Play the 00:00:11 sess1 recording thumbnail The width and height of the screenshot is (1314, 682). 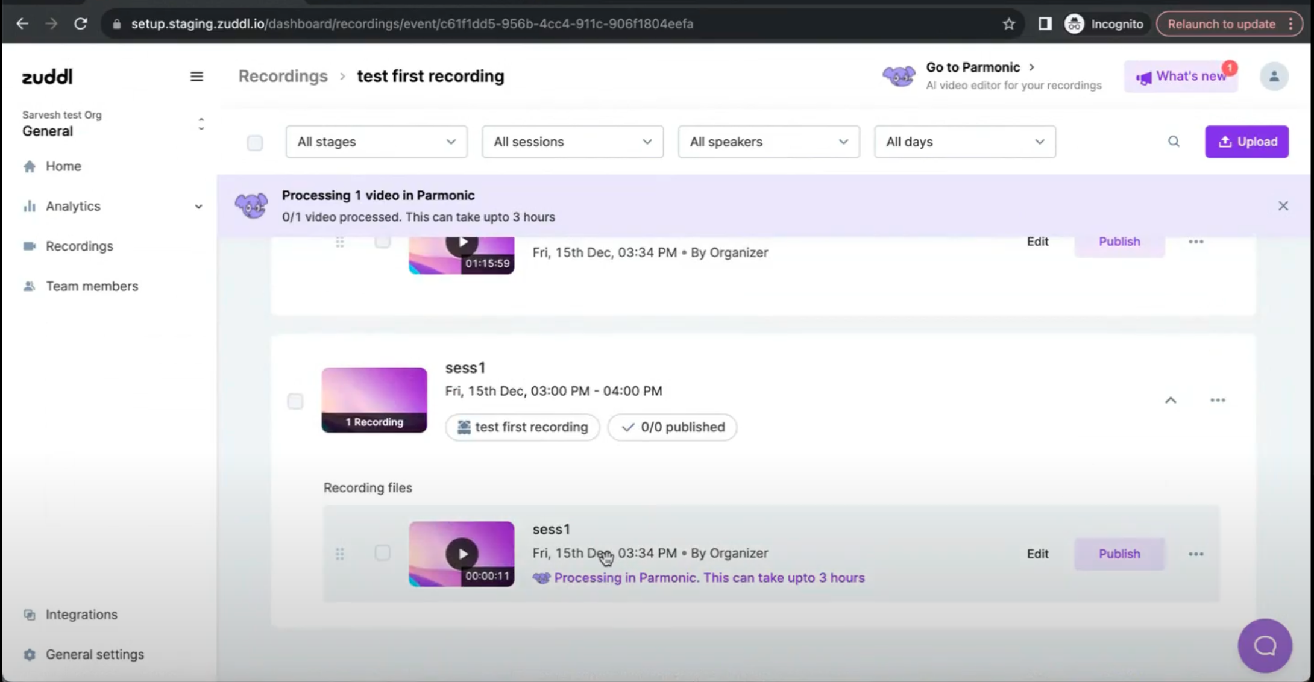(x=462, y=554)
